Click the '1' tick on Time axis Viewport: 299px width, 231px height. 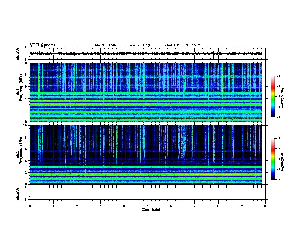pyautogui.click(x=53, y=206)
